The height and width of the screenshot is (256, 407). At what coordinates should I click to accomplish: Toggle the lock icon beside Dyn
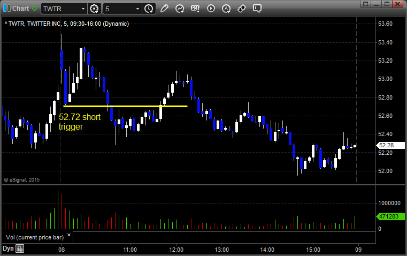pyautogui.click(x=20, y=249)
